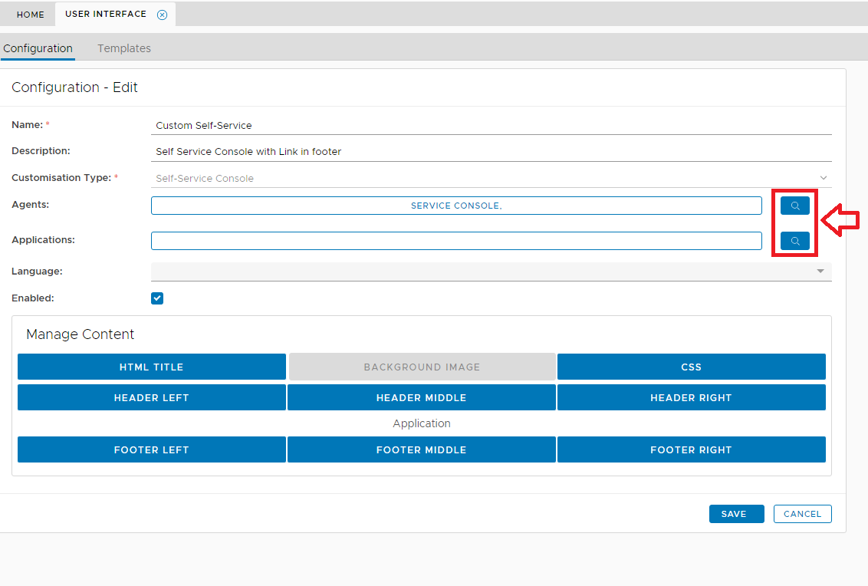Click the Agents search magnifier icon
The image size is (868, 586).
click(x=794, y=206)
